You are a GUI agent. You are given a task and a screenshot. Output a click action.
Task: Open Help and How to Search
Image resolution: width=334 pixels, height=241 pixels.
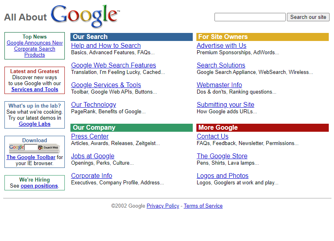tap(106, 45)
